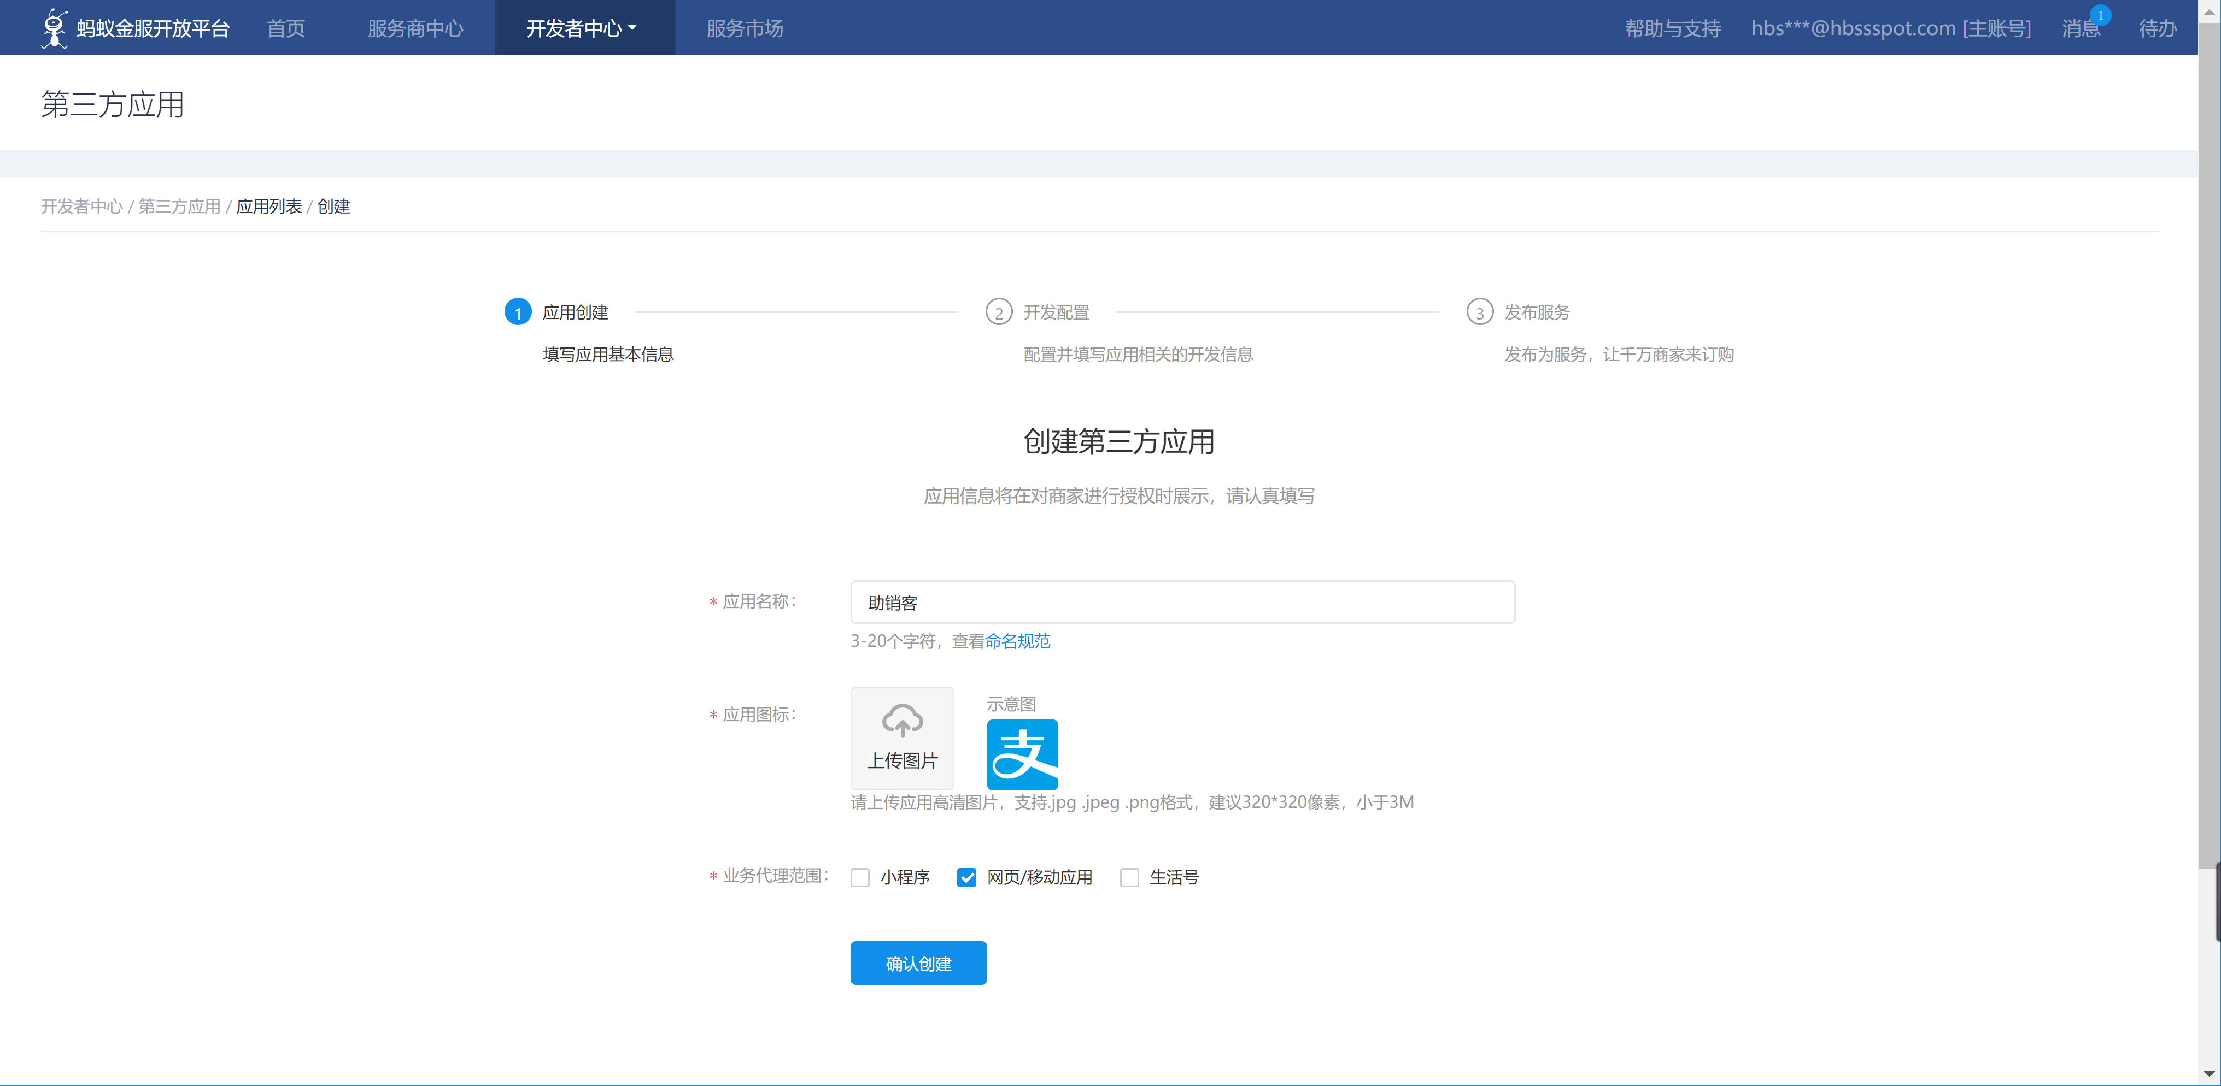The height and width of the screenshot is (1086, 2221).
Task: Click the message notification badge
Action: [2100, 15]
